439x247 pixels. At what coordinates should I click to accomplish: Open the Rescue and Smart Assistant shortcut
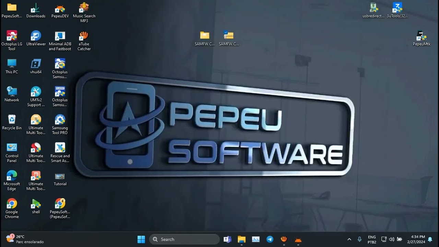coord(60,148)
